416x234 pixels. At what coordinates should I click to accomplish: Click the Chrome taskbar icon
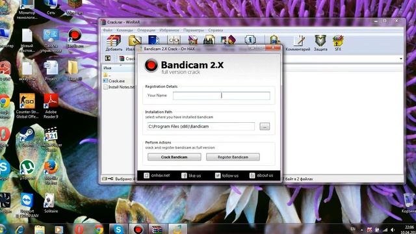click(x=98, y=229)
